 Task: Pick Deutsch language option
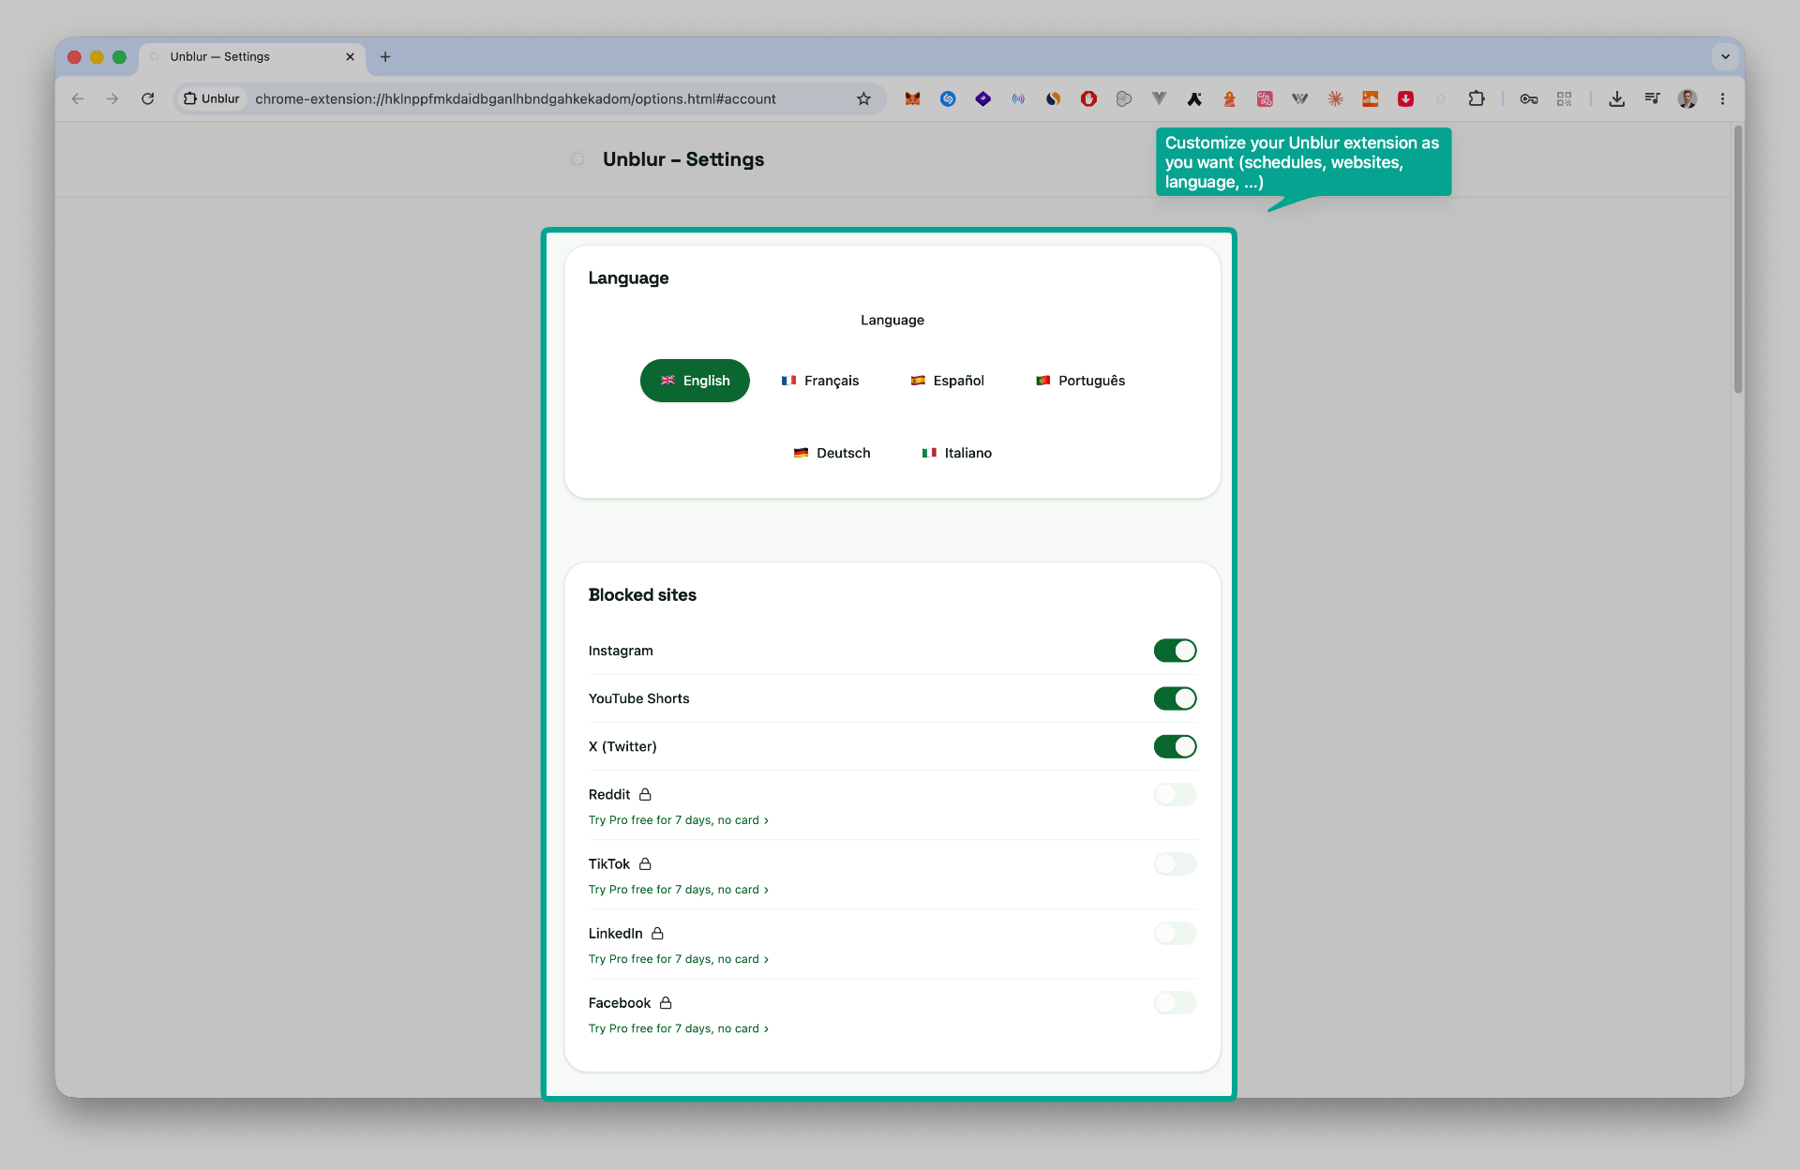pyautogui.click(x=832, y=453)
